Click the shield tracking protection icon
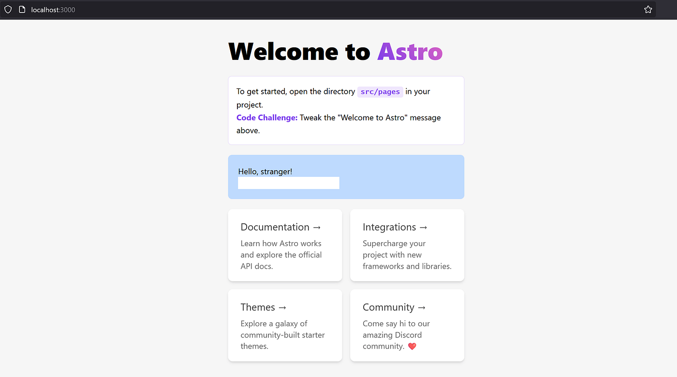This screenshot has width=677, height=377. [x=8, y=10]
